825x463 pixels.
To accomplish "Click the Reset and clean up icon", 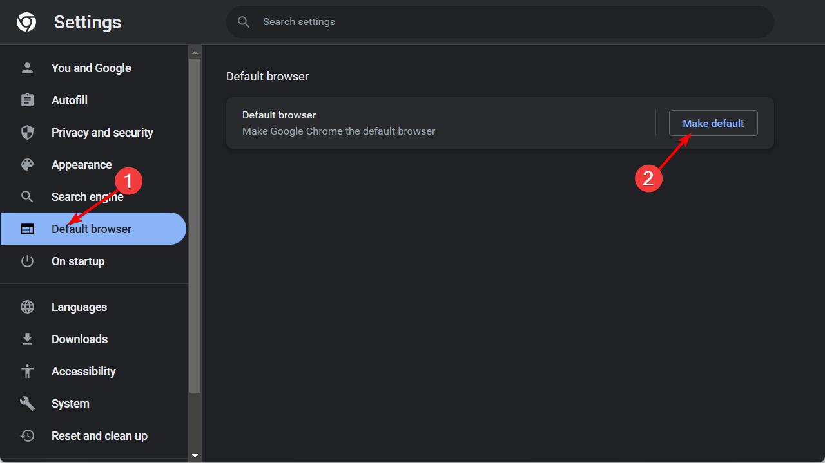I will (x=27, y=436).
